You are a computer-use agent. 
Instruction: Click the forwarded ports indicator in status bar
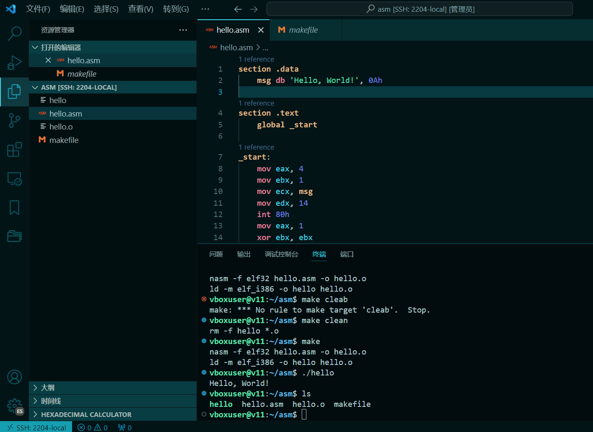tap(124, 427)
